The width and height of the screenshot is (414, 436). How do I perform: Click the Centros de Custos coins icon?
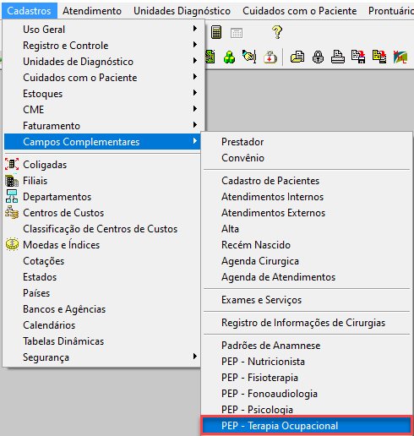[x=12, y=213]
